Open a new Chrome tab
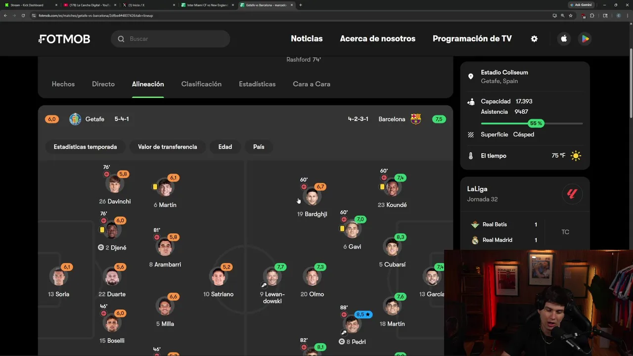Image resolution: width=633 pixels, height=356 pixels. click(x=301, y=5)
